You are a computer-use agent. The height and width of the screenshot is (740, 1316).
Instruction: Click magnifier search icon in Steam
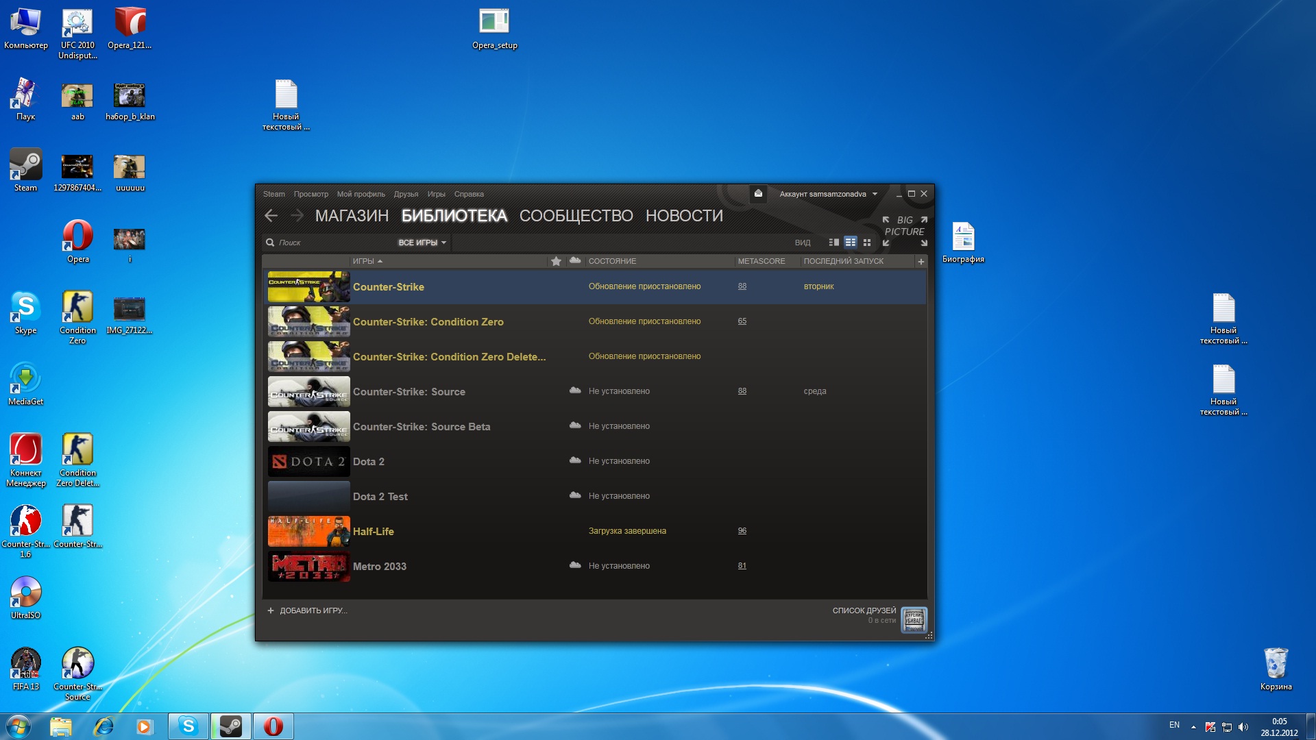(270, 243)
